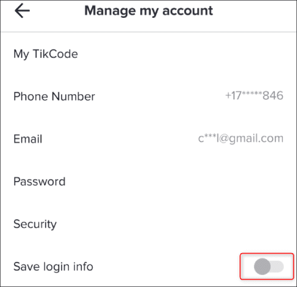Click the Manage my account title
Image resolution: width=297 pixels, height=287 pixels.
tap(148, 11)
